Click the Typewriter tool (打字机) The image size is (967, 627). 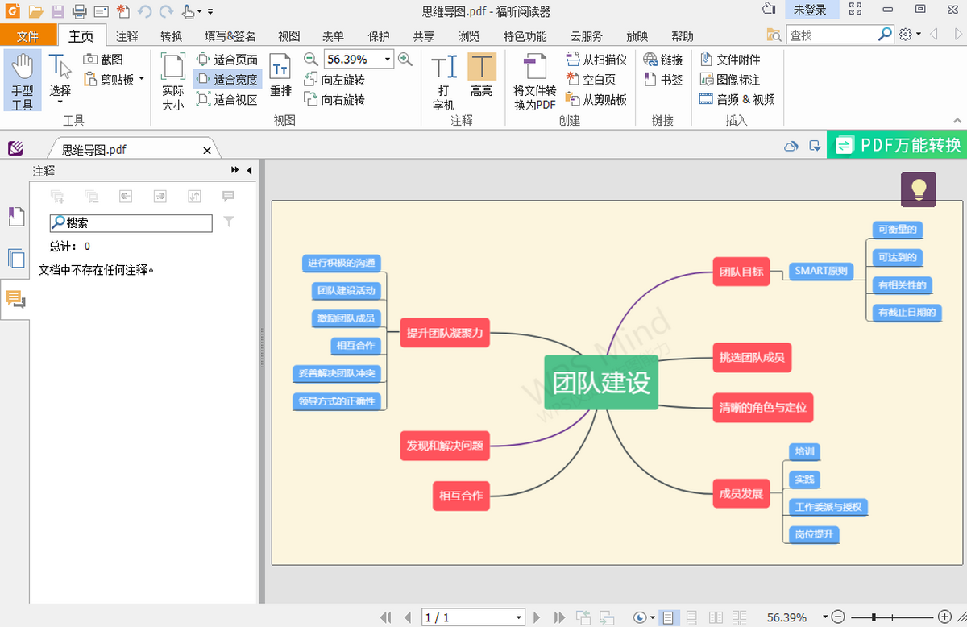click(443, 82)
